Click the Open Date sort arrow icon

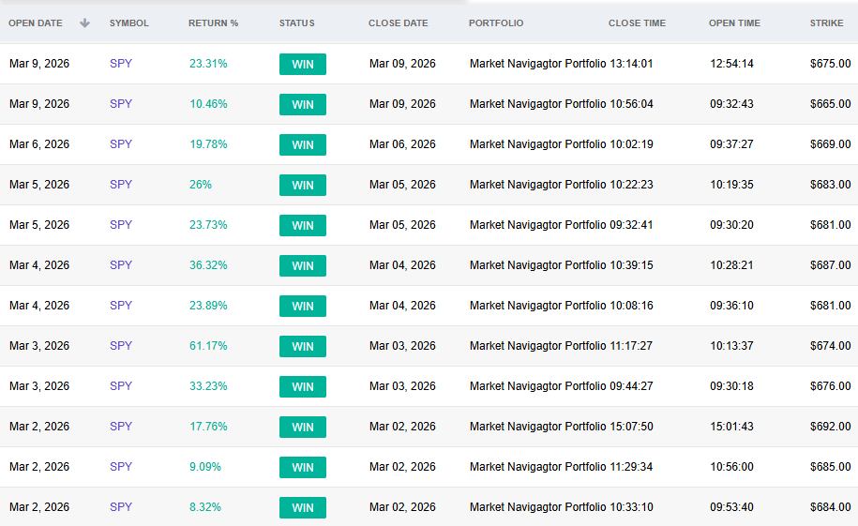(x=85, y=23)
